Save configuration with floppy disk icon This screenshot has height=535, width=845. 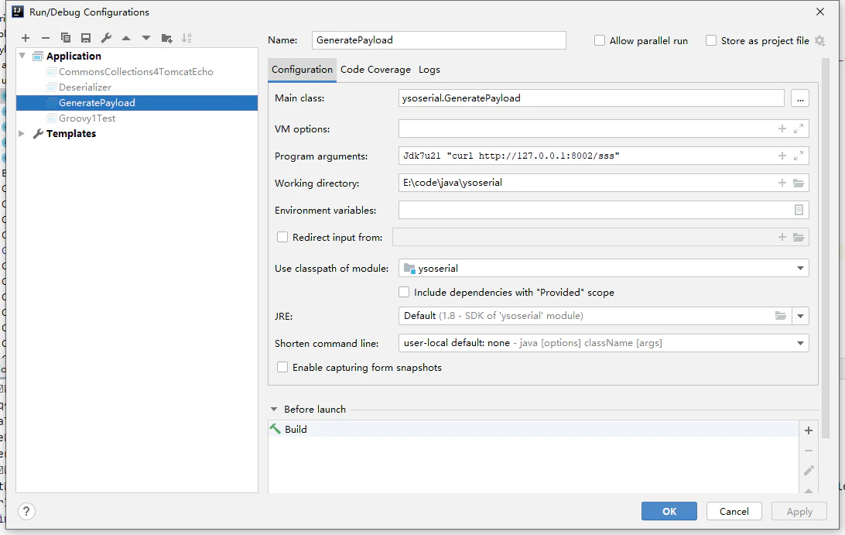(x=86, y=38)
